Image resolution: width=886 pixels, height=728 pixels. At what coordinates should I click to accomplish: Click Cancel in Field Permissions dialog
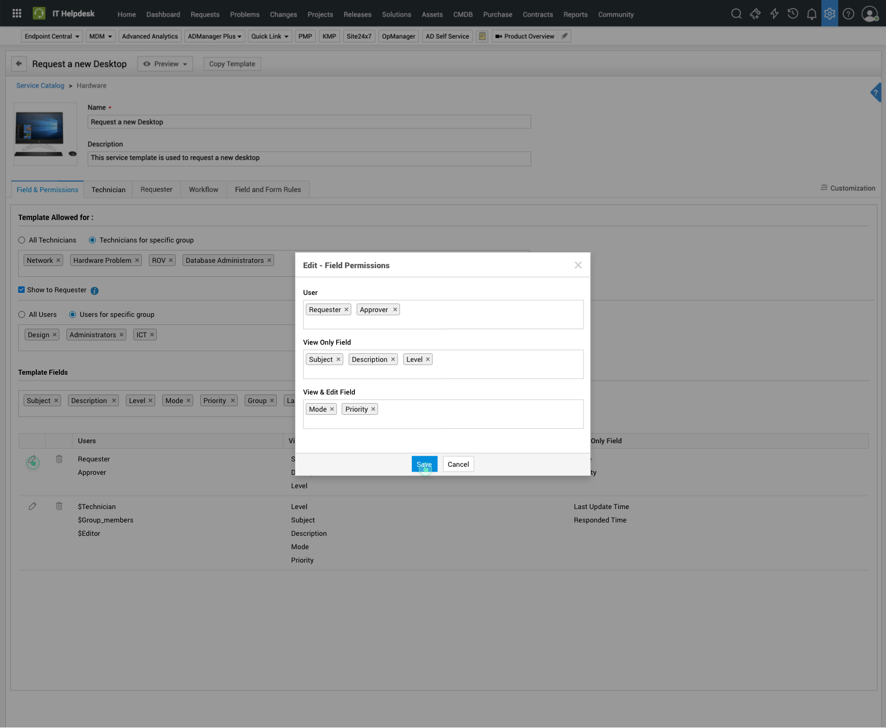[x=458, y=465]
